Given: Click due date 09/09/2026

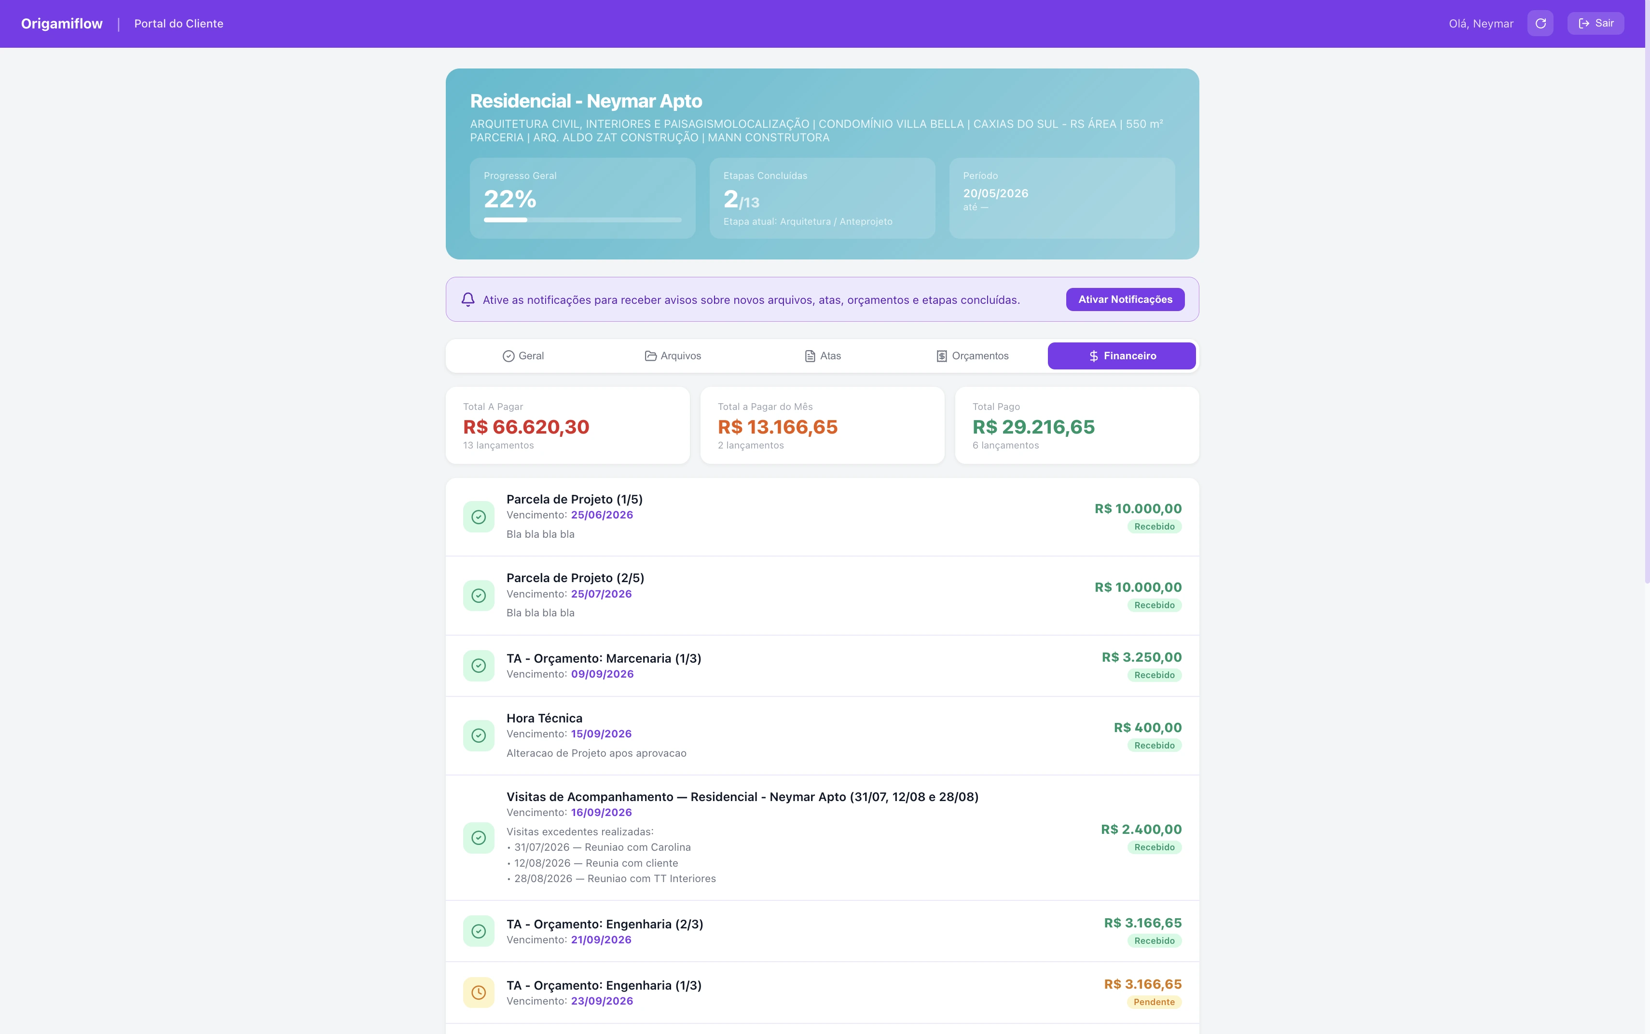Looking at the screenshot, I should [x=602, y=674].
